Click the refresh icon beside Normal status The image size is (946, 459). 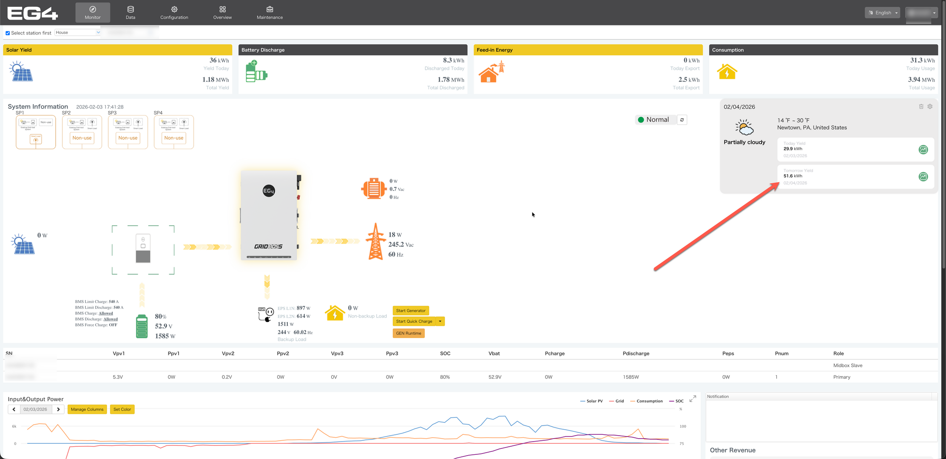pyautogui.click(x=682, y=120)
